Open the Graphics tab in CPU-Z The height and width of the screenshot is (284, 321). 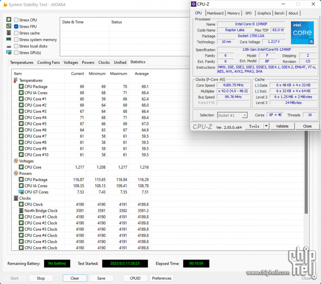264,13
